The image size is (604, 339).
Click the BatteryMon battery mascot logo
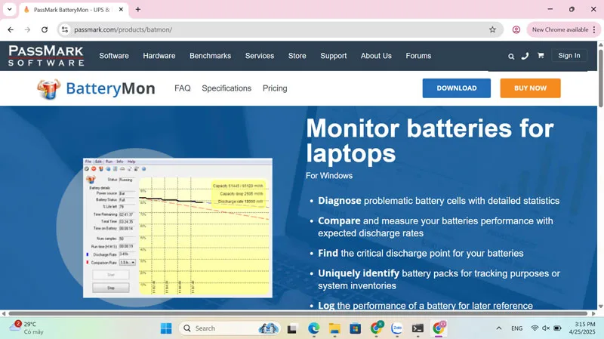pyautogui.click(x=48, y=88)
